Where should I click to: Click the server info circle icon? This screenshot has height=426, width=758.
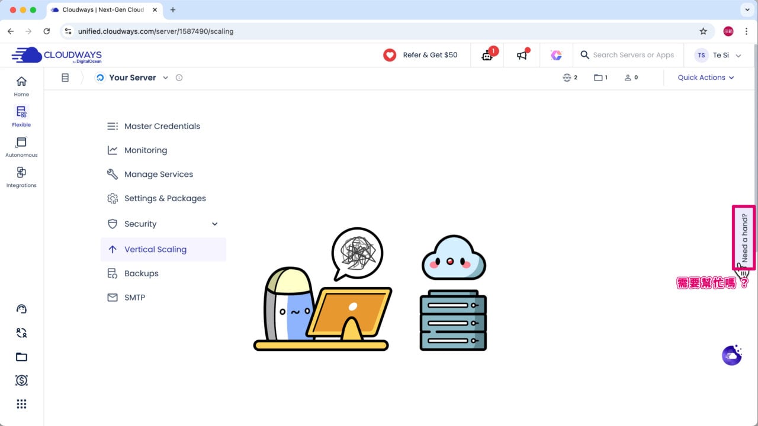179,78
